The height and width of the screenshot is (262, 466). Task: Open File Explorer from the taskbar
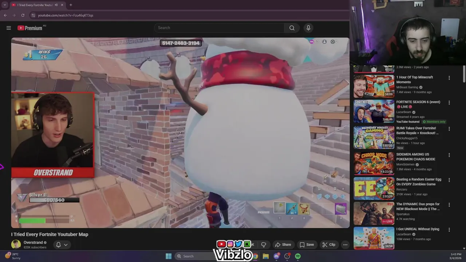265,256
